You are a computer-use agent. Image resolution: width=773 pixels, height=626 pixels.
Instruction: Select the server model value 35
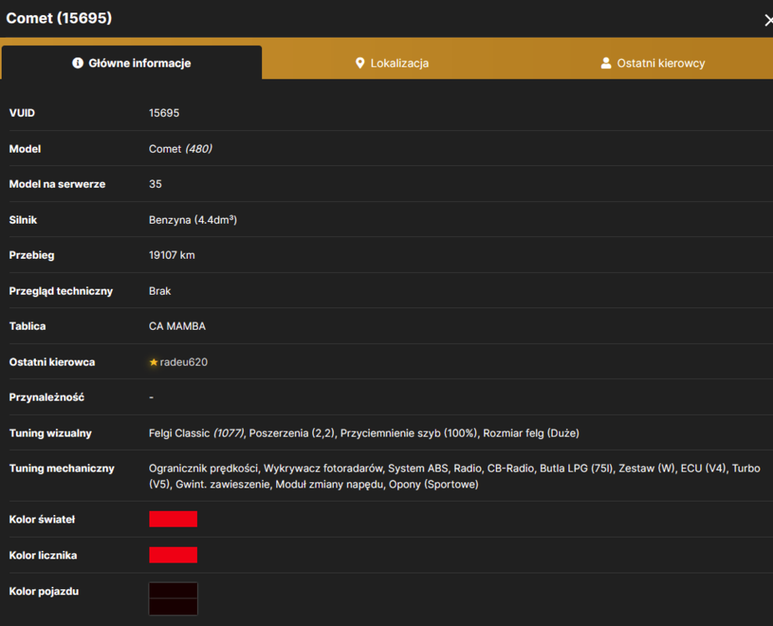click(155, 184)
